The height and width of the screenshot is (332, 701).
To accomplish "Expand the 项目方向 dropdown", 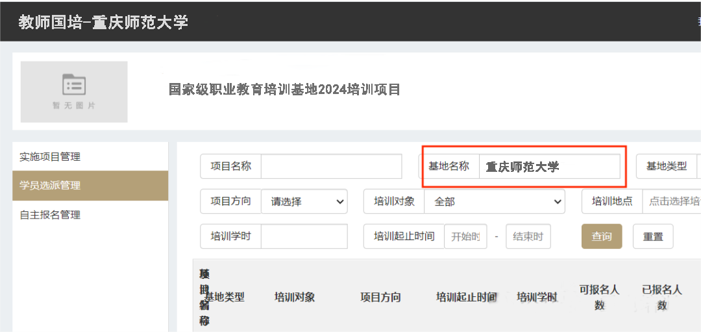I will click(304, 202).
